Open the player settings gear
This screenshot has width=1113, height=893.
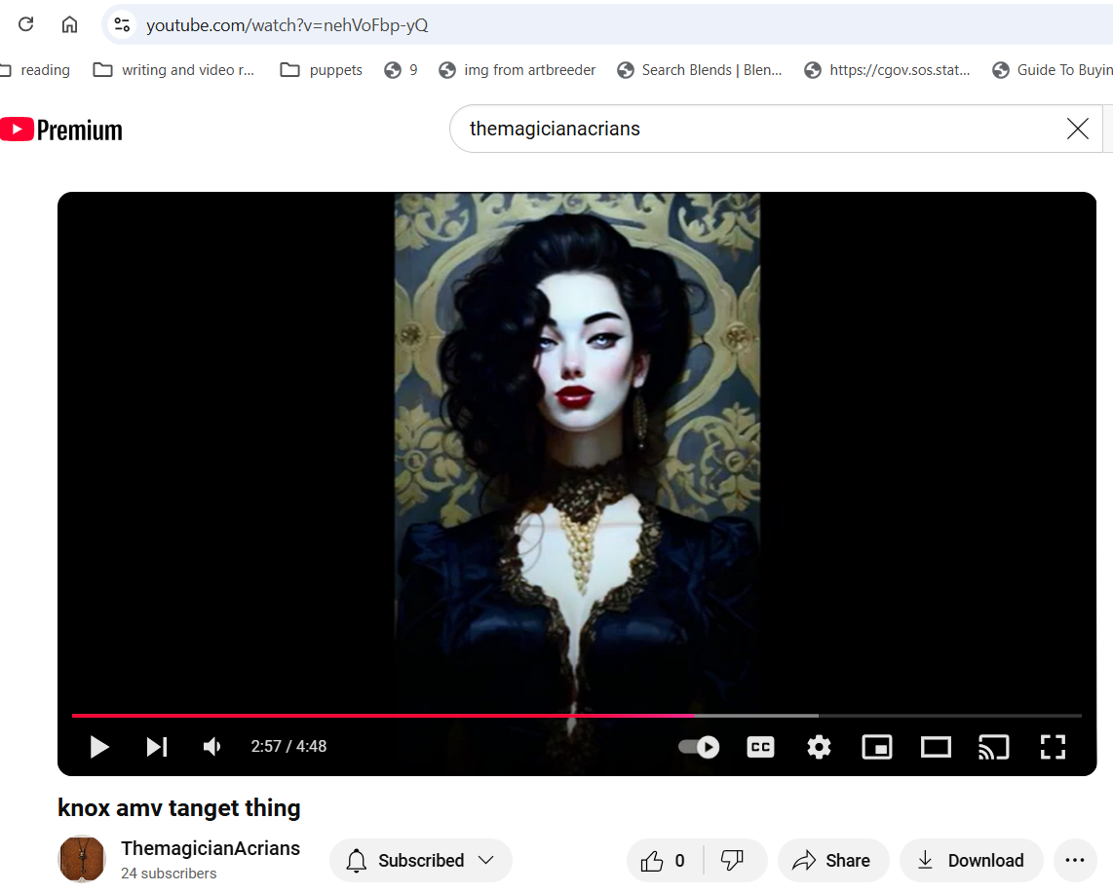(819, 747)
